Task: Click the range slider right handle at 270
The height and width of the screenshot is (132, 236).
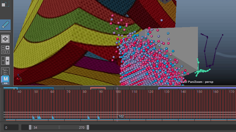Action: pos(88,127)
